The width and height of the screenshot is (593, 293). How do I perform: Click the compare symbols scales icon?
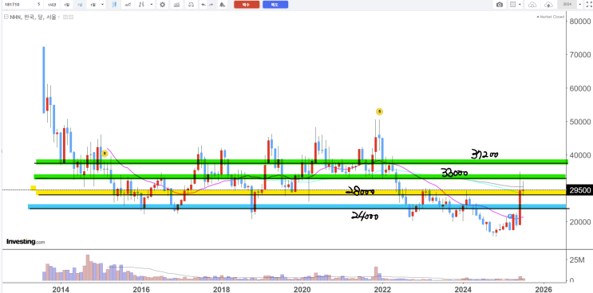pos(192,5)
